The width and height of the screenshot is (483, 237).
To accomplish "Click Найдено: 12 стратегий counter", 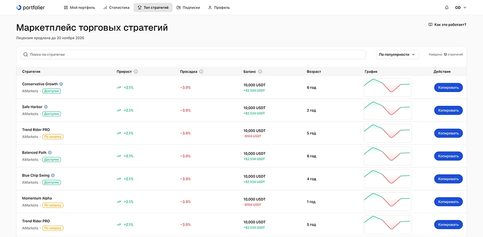I will click(x=446, y=54).
